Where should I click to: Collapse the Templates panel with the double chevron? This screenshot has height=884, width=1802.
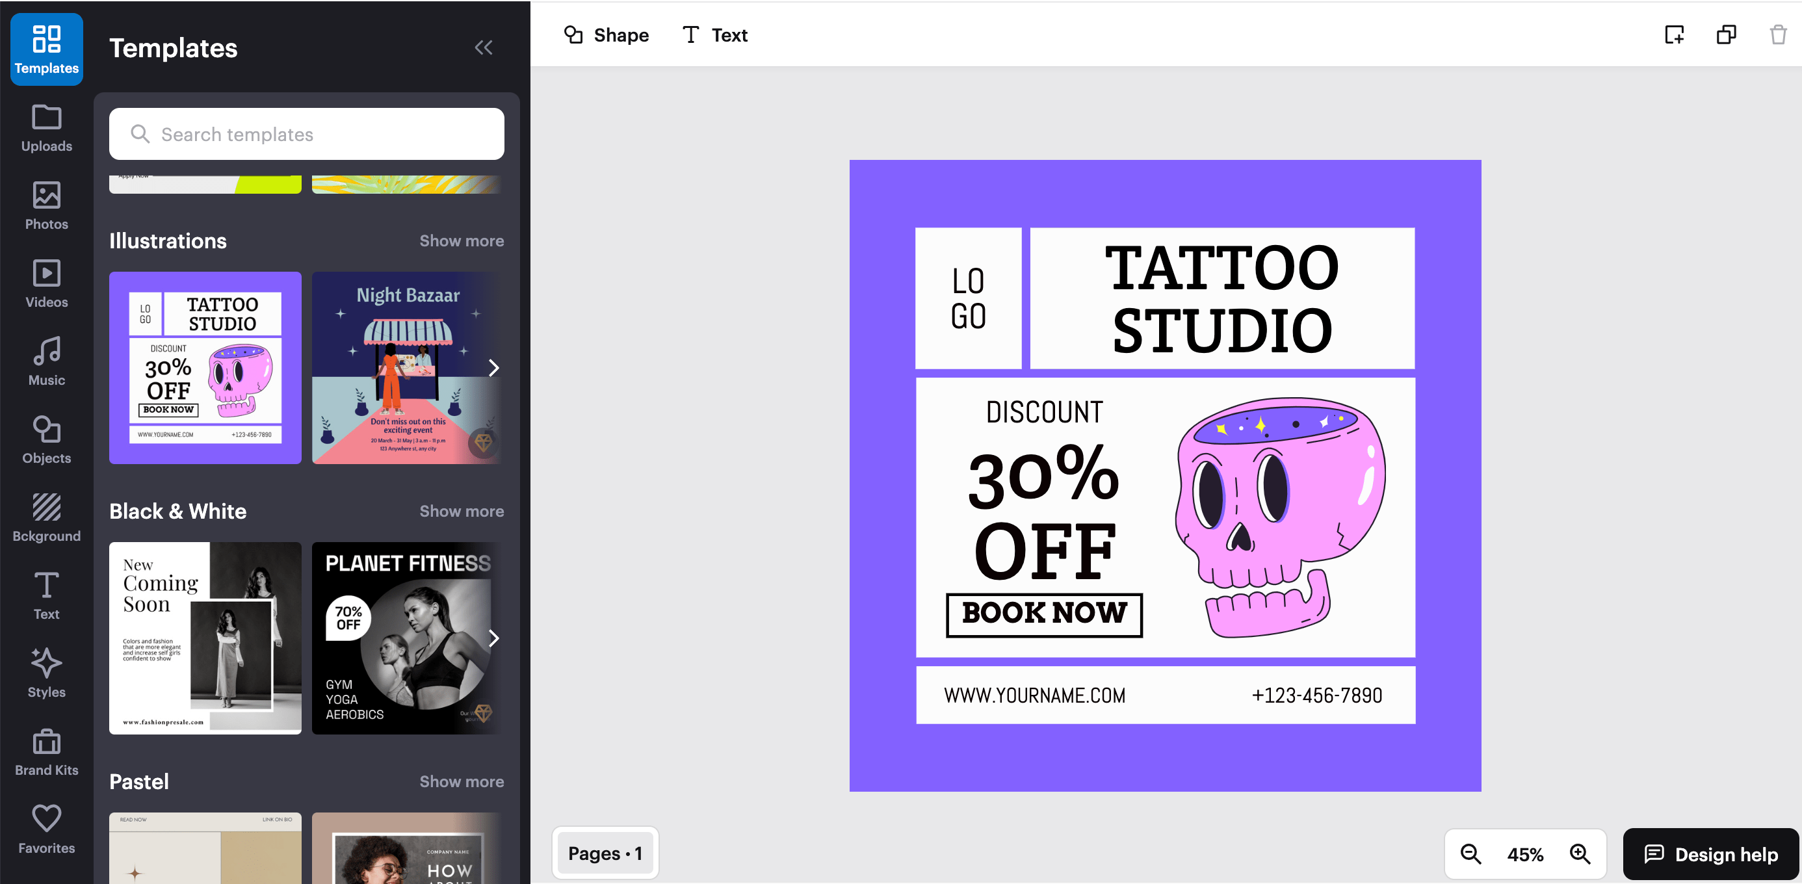point(484,47)
